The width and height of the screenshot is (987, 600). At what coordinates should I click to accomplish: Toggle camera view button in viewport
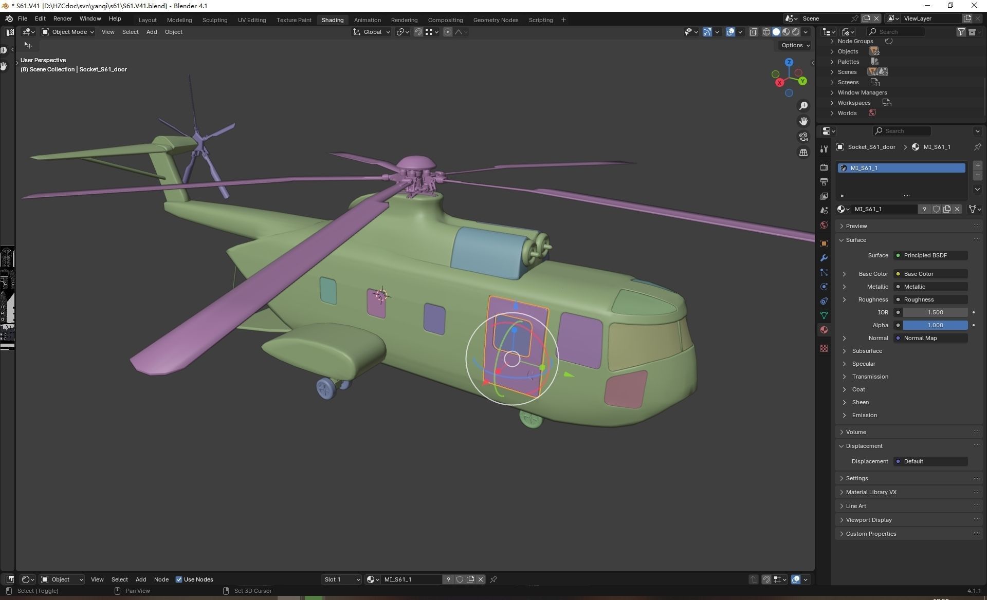coord(803,137)
